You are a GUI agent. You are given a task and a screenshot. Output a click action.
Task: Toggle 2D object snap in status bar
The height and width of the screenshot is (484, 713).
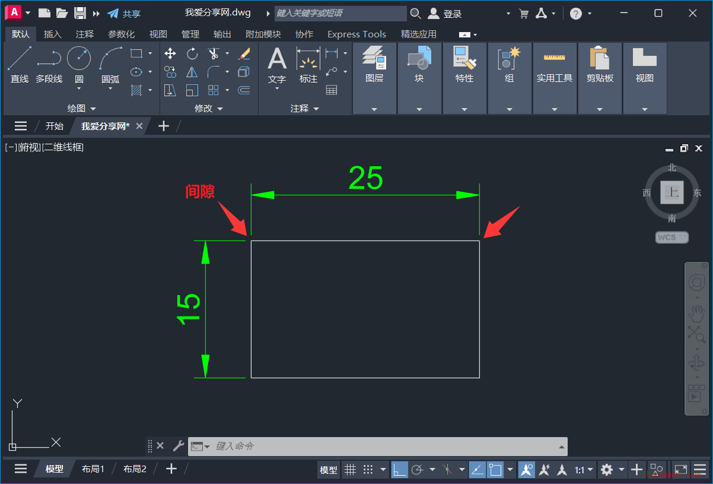(x=495, y=470)
